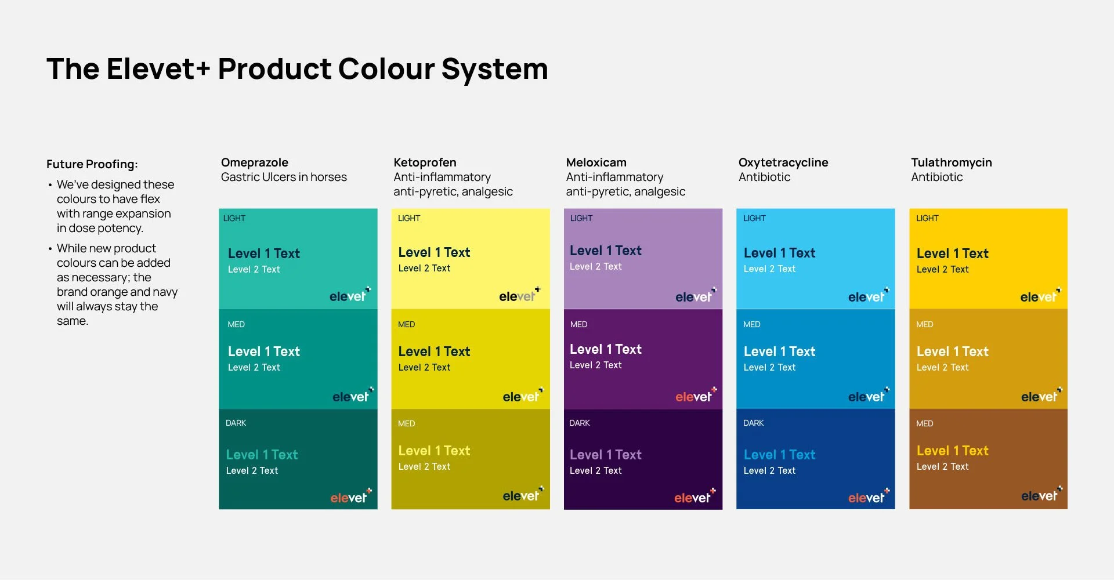Click the orange elevet logo on the medium purple swatch
1114x580 pixels.
pos(696,396)
